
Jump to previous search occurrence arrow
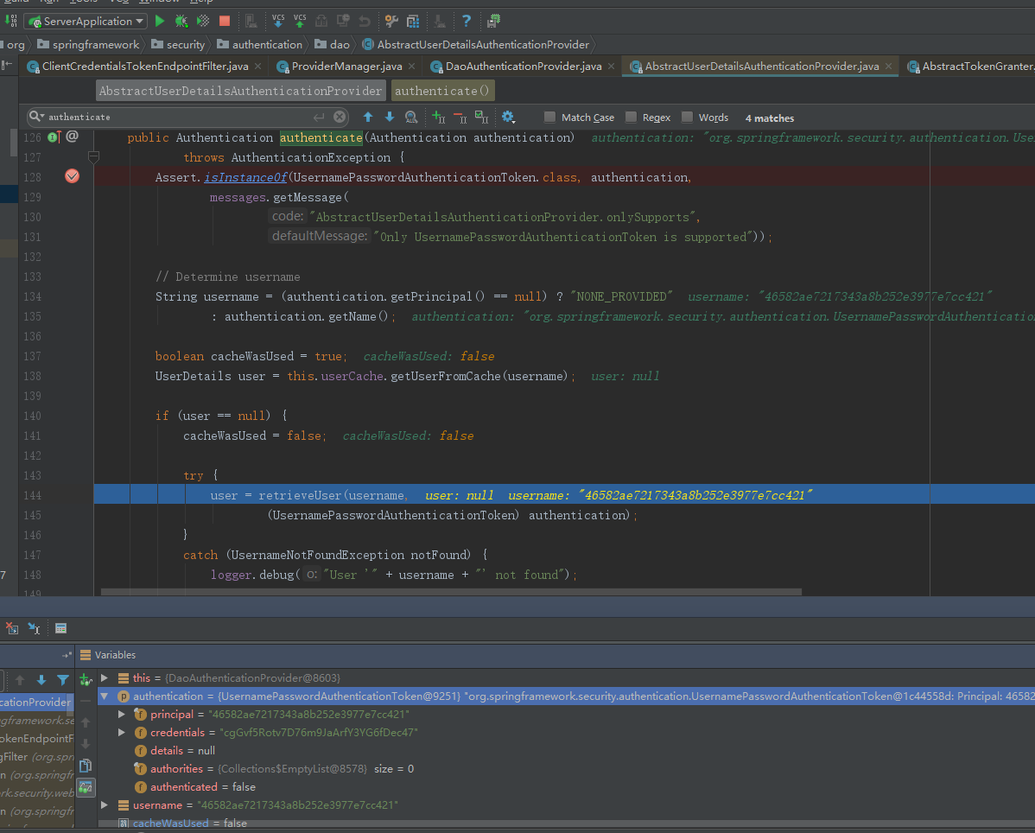368,118
